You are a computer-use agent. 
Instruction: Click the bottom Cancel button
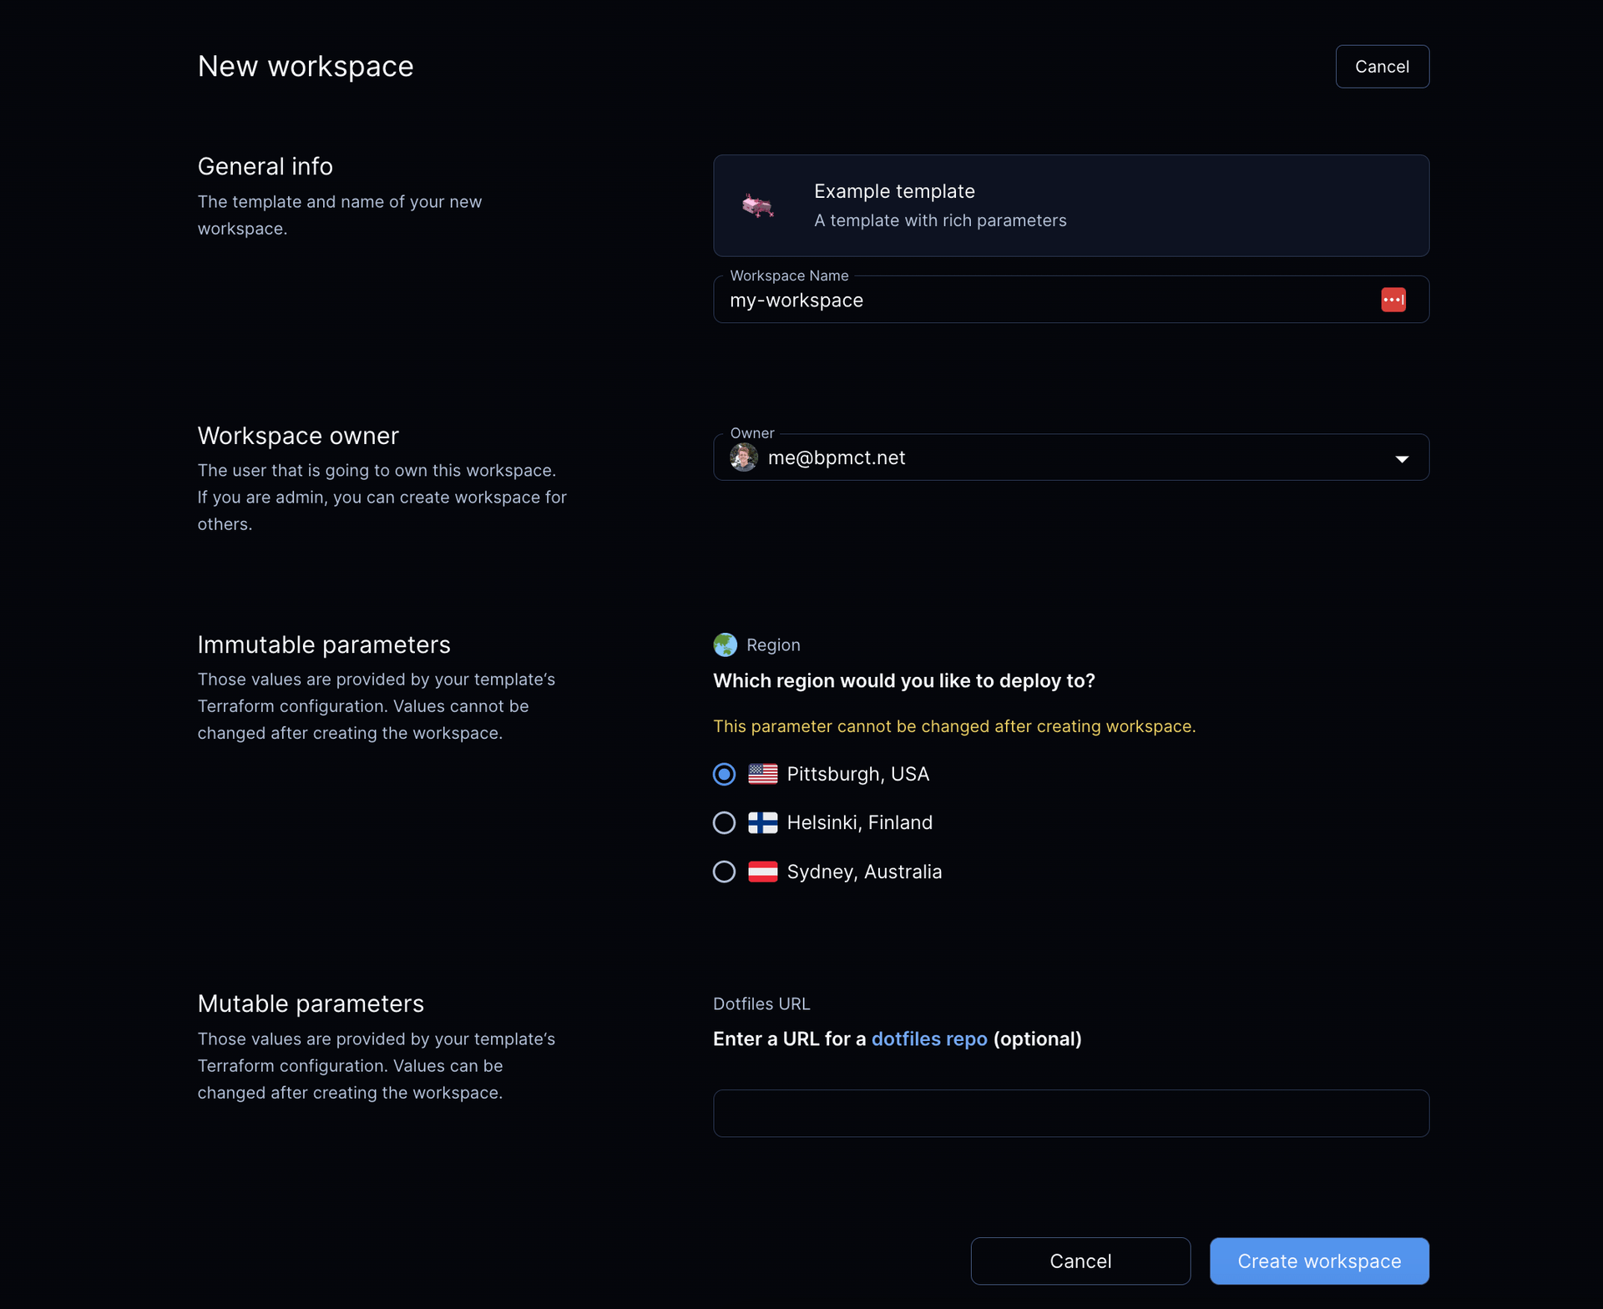(1080, 1261)
